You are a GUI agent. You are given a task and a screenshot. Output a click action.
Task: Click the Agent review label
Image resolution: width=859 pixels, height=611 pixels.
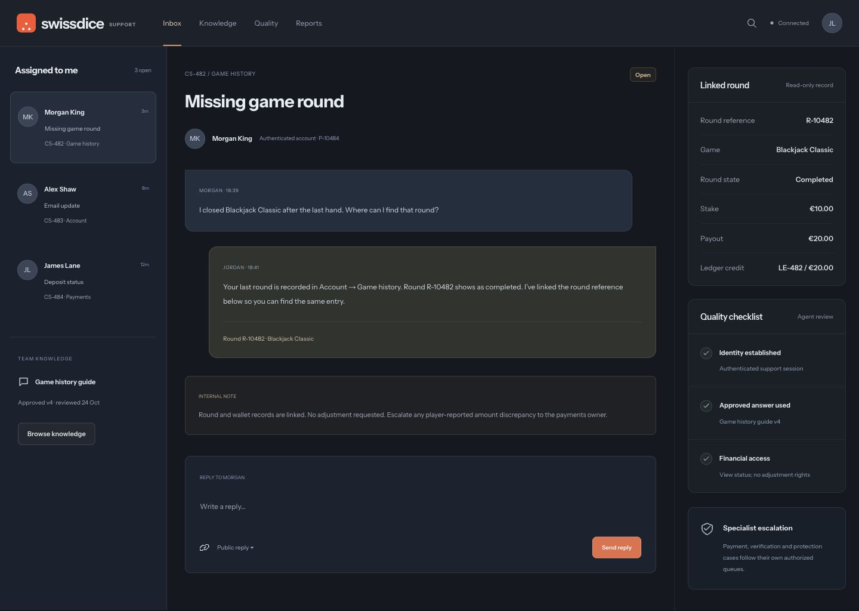(x=815, y=317)
